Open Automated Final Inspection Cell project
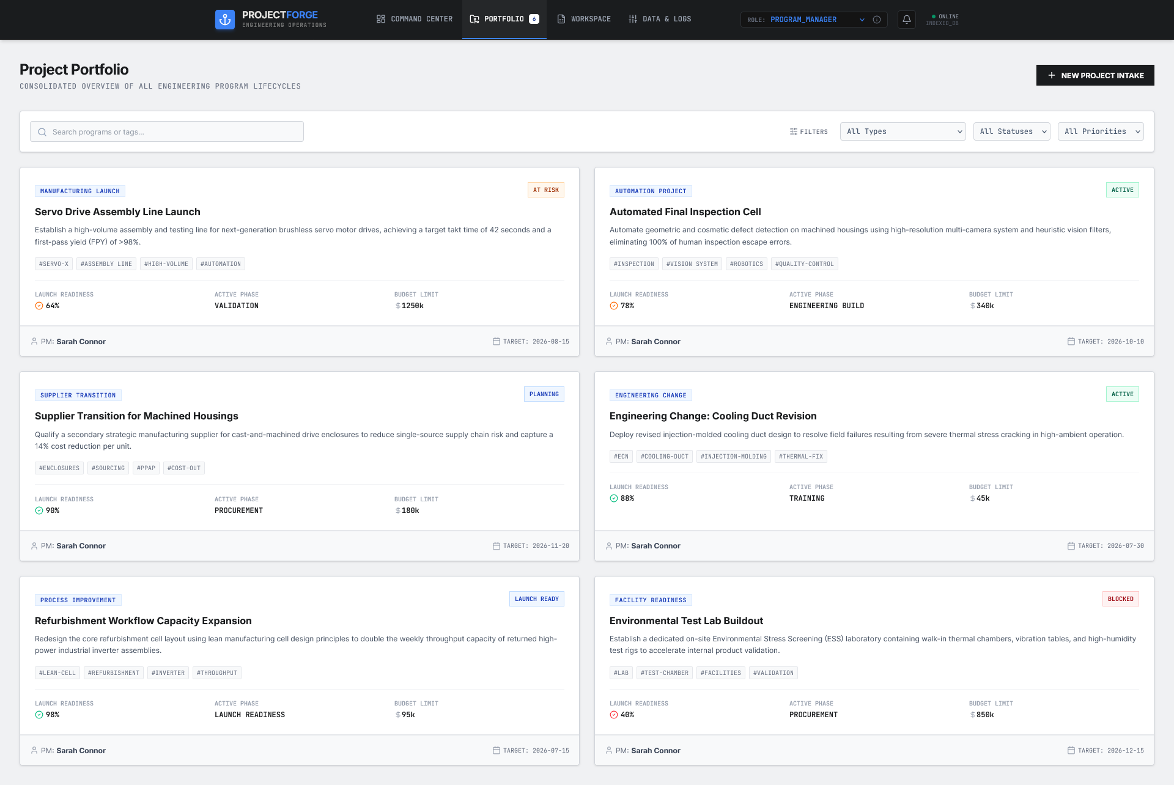 click(x=685, y=212)
